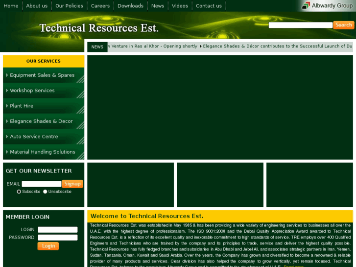
Task: Open Workshop Services
Action: coord(32,91)
